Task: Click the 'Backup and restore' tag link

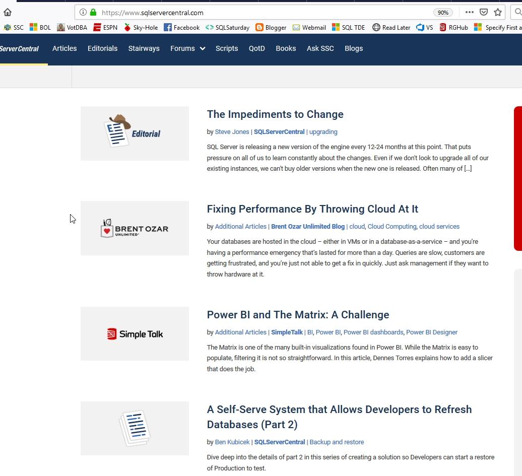Action: click(337, 442)
